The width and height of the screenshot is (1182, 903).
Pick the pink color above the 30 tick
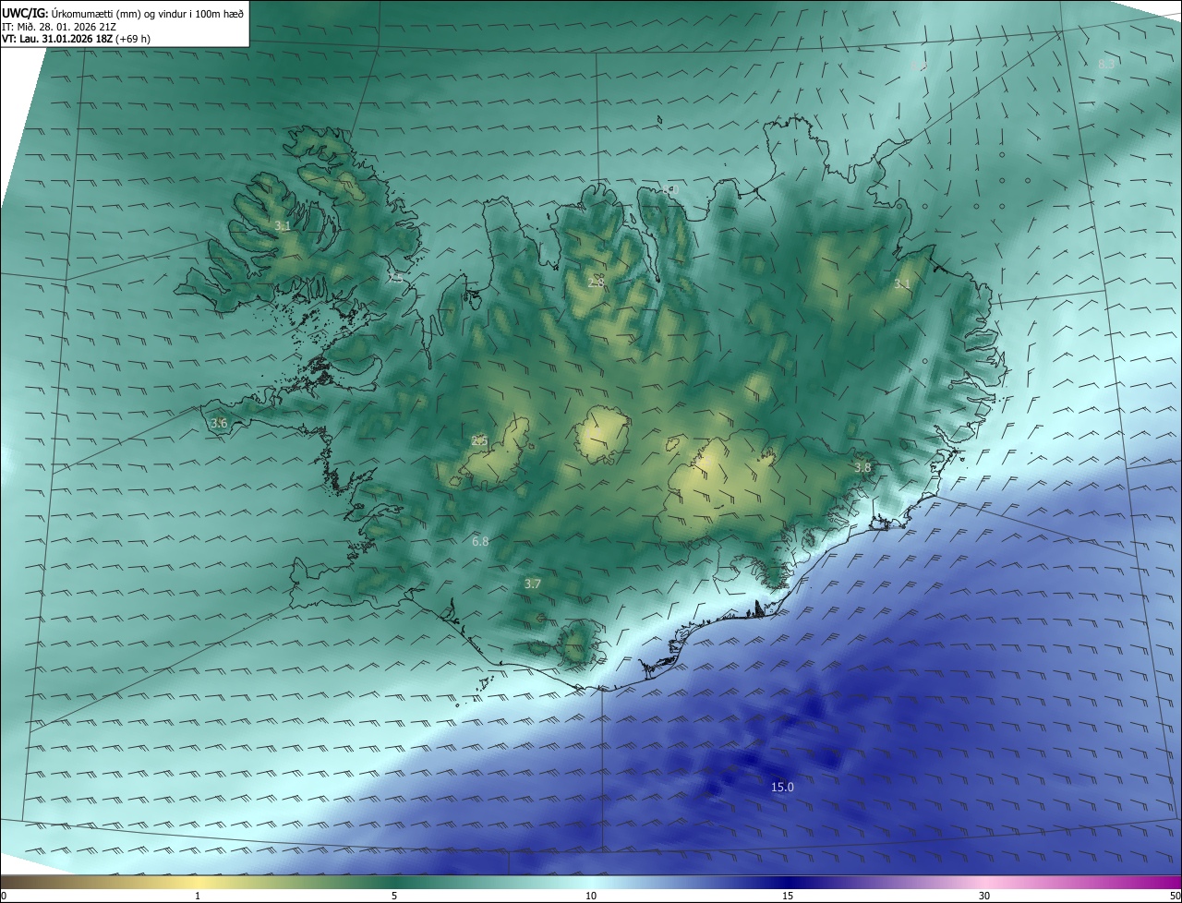pos(984,882)
